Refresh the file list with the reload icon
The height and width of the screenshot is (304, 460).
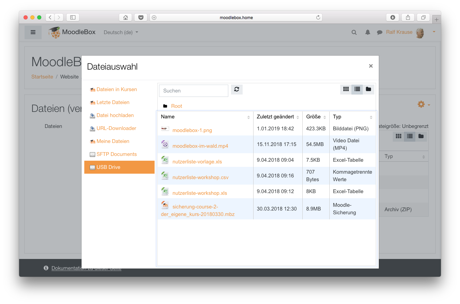236,90
